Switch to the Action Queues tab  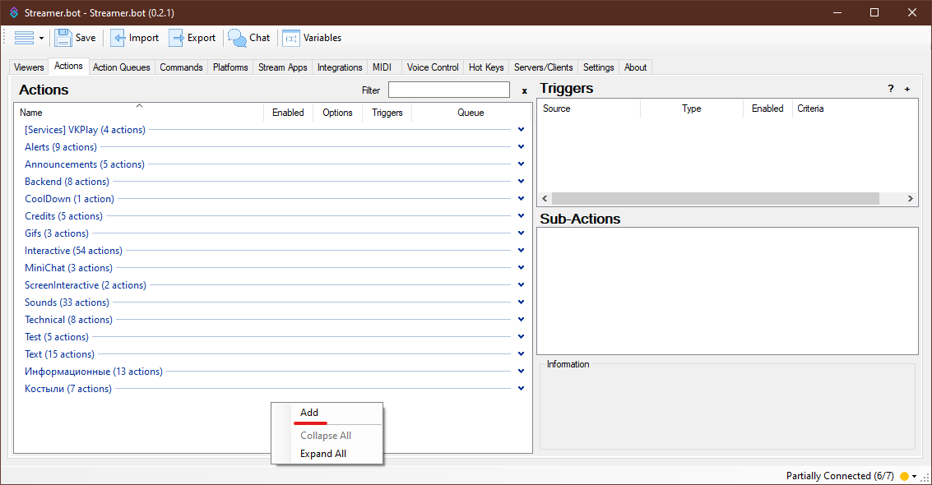click(x=121, y=67)
